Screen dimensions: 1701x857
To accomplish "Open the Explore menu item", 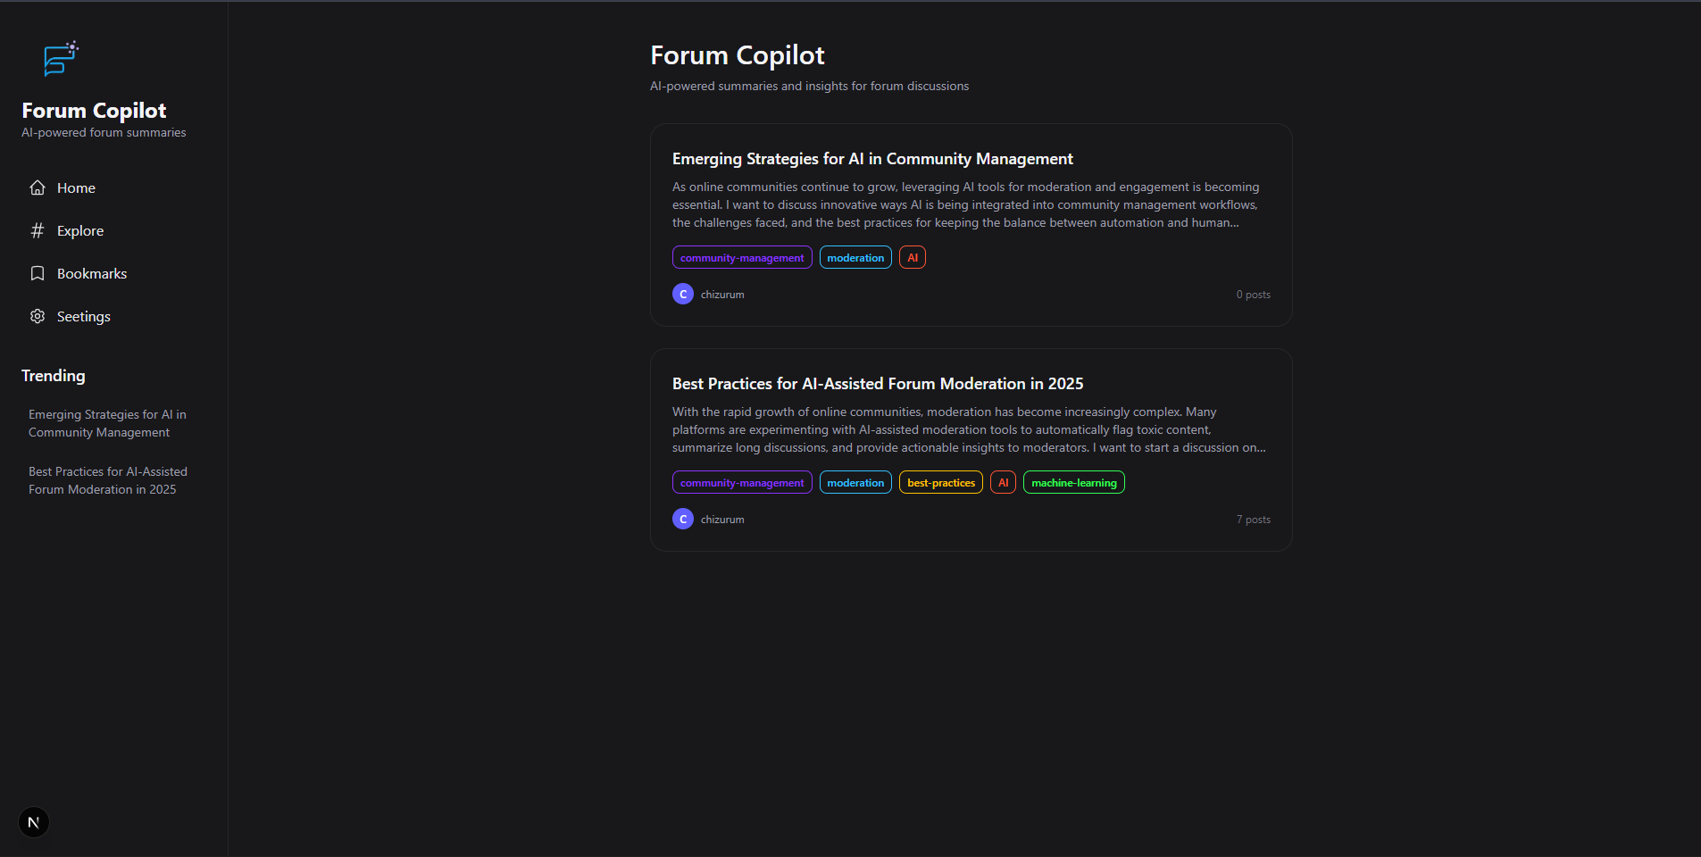I will (x=80, y=230).
